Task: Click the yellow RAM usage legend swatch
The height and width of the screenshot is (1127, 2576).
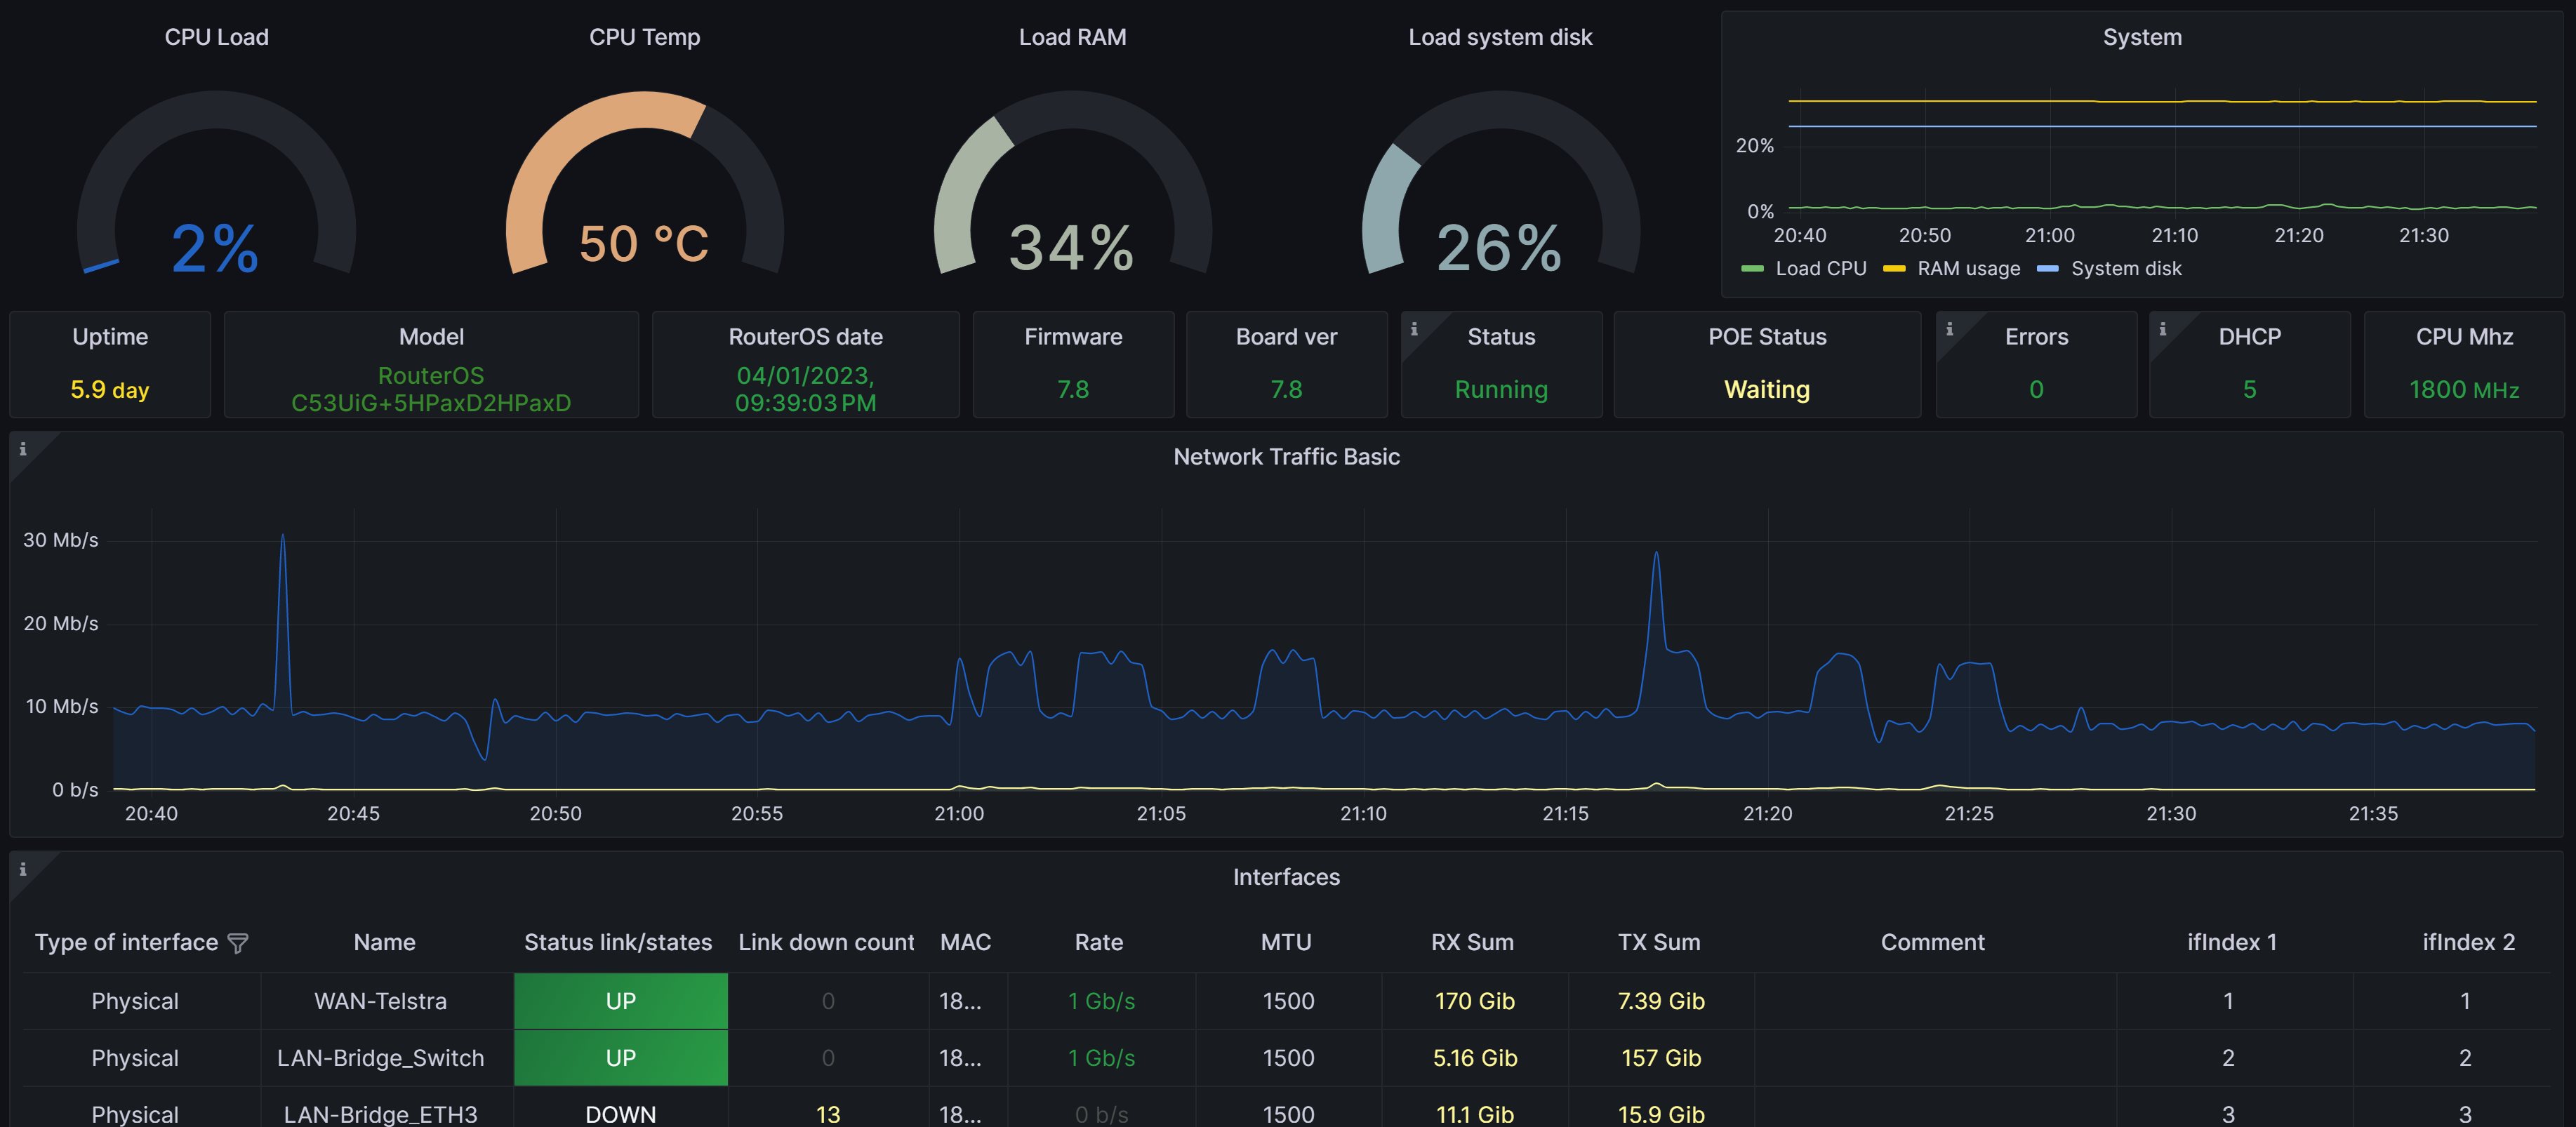Action: (1894, 269)
